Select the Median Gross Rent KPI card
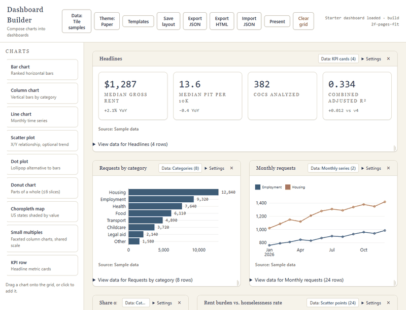Image resolution: width=406 pixels, height=310 pixels. [x=133, y=96]
